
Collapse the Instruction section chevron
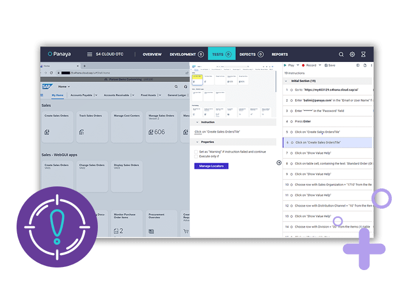pos(197,122)
